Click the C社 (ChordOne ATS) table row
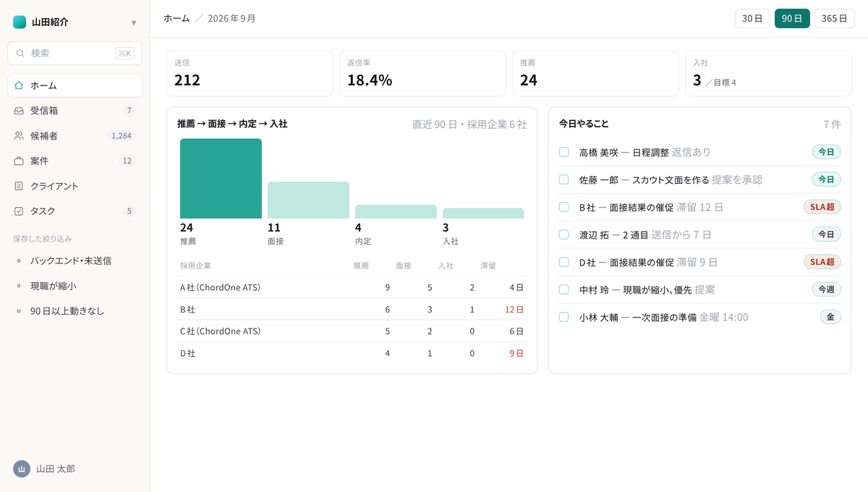The image size is (868, 492). 352,331
